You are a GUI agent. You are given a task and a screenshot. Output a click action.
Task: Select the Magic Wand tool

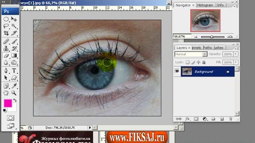[x=14, y=26]
